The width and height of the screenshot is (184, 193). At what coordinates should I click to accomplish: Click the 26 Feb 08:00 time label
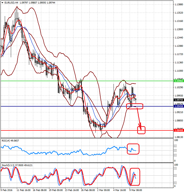pos(88,190)
